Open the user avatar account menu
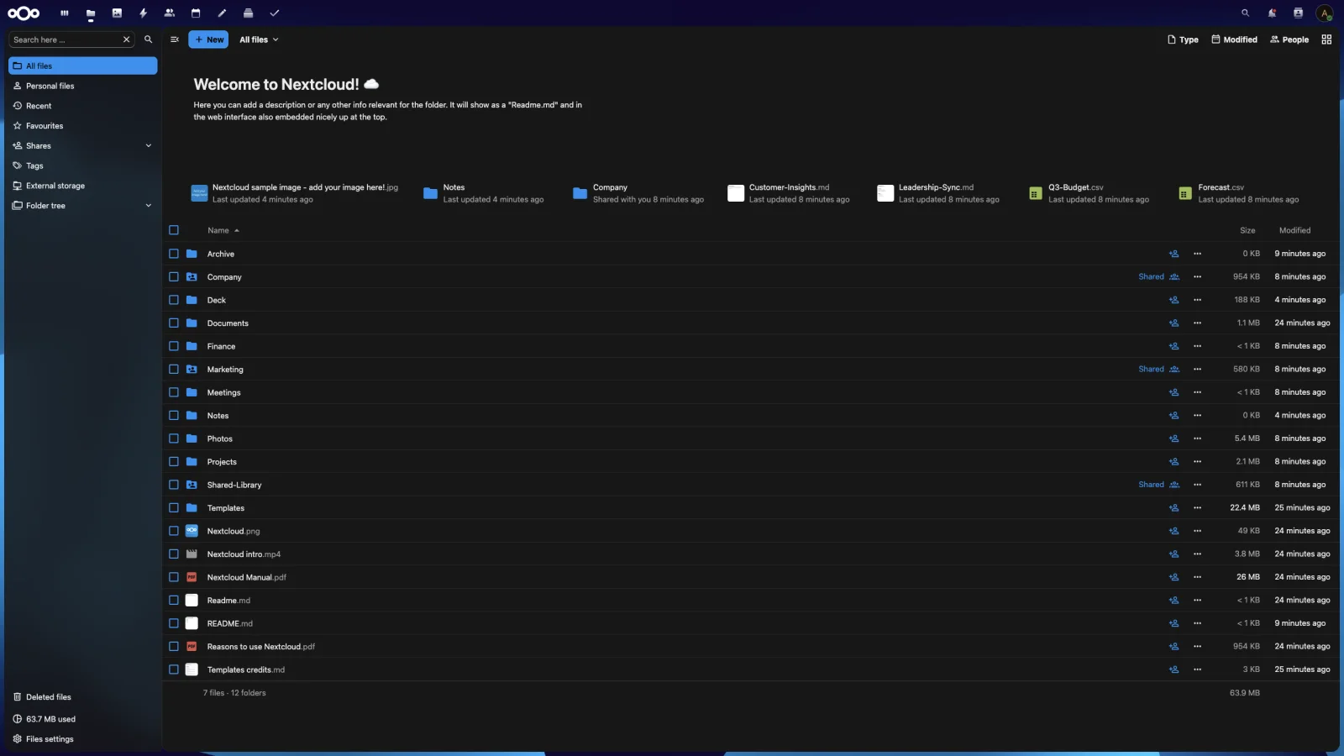The width and height of the screenshot is (1344, 756). pyautogui.click(x=1325, y=13)
